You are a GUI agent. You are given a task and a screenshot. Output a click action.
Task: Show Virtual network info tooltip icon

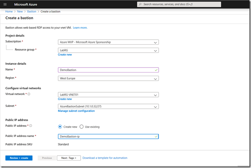point(29,94)
